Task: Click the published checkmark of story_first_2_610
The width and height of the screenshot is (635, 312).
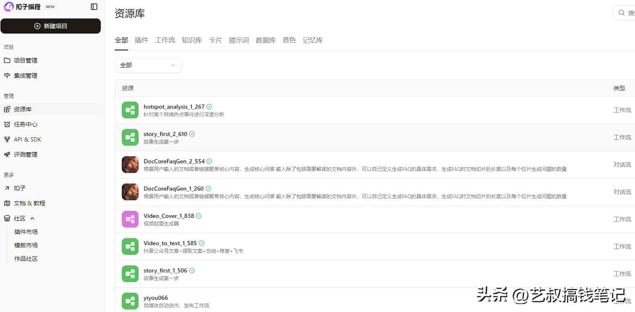Action: coord(192,134)
